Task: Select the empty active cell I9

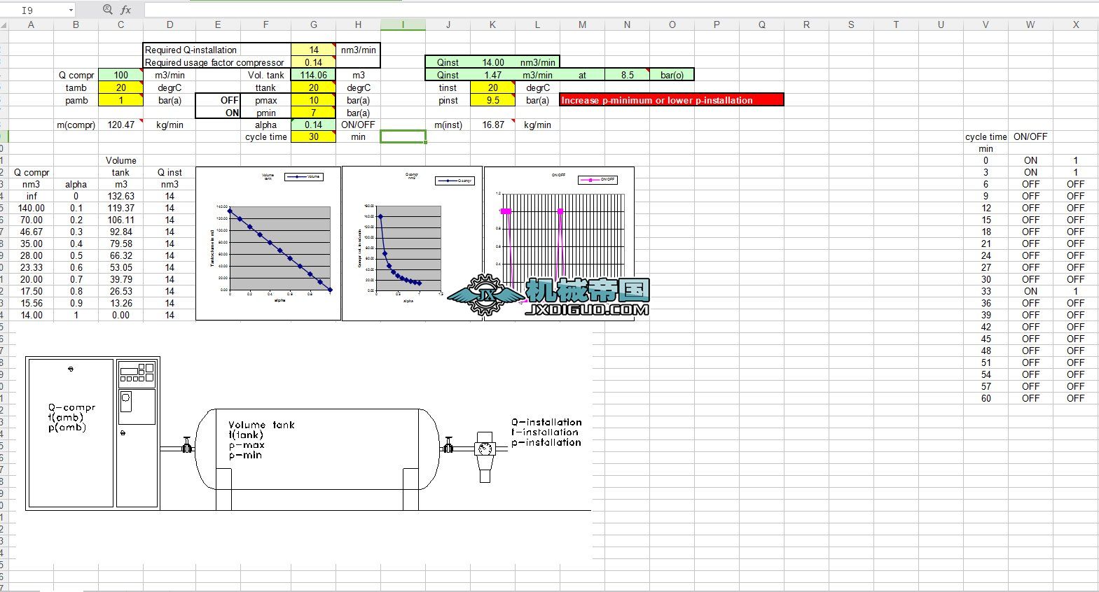Action: pos(403,136)
